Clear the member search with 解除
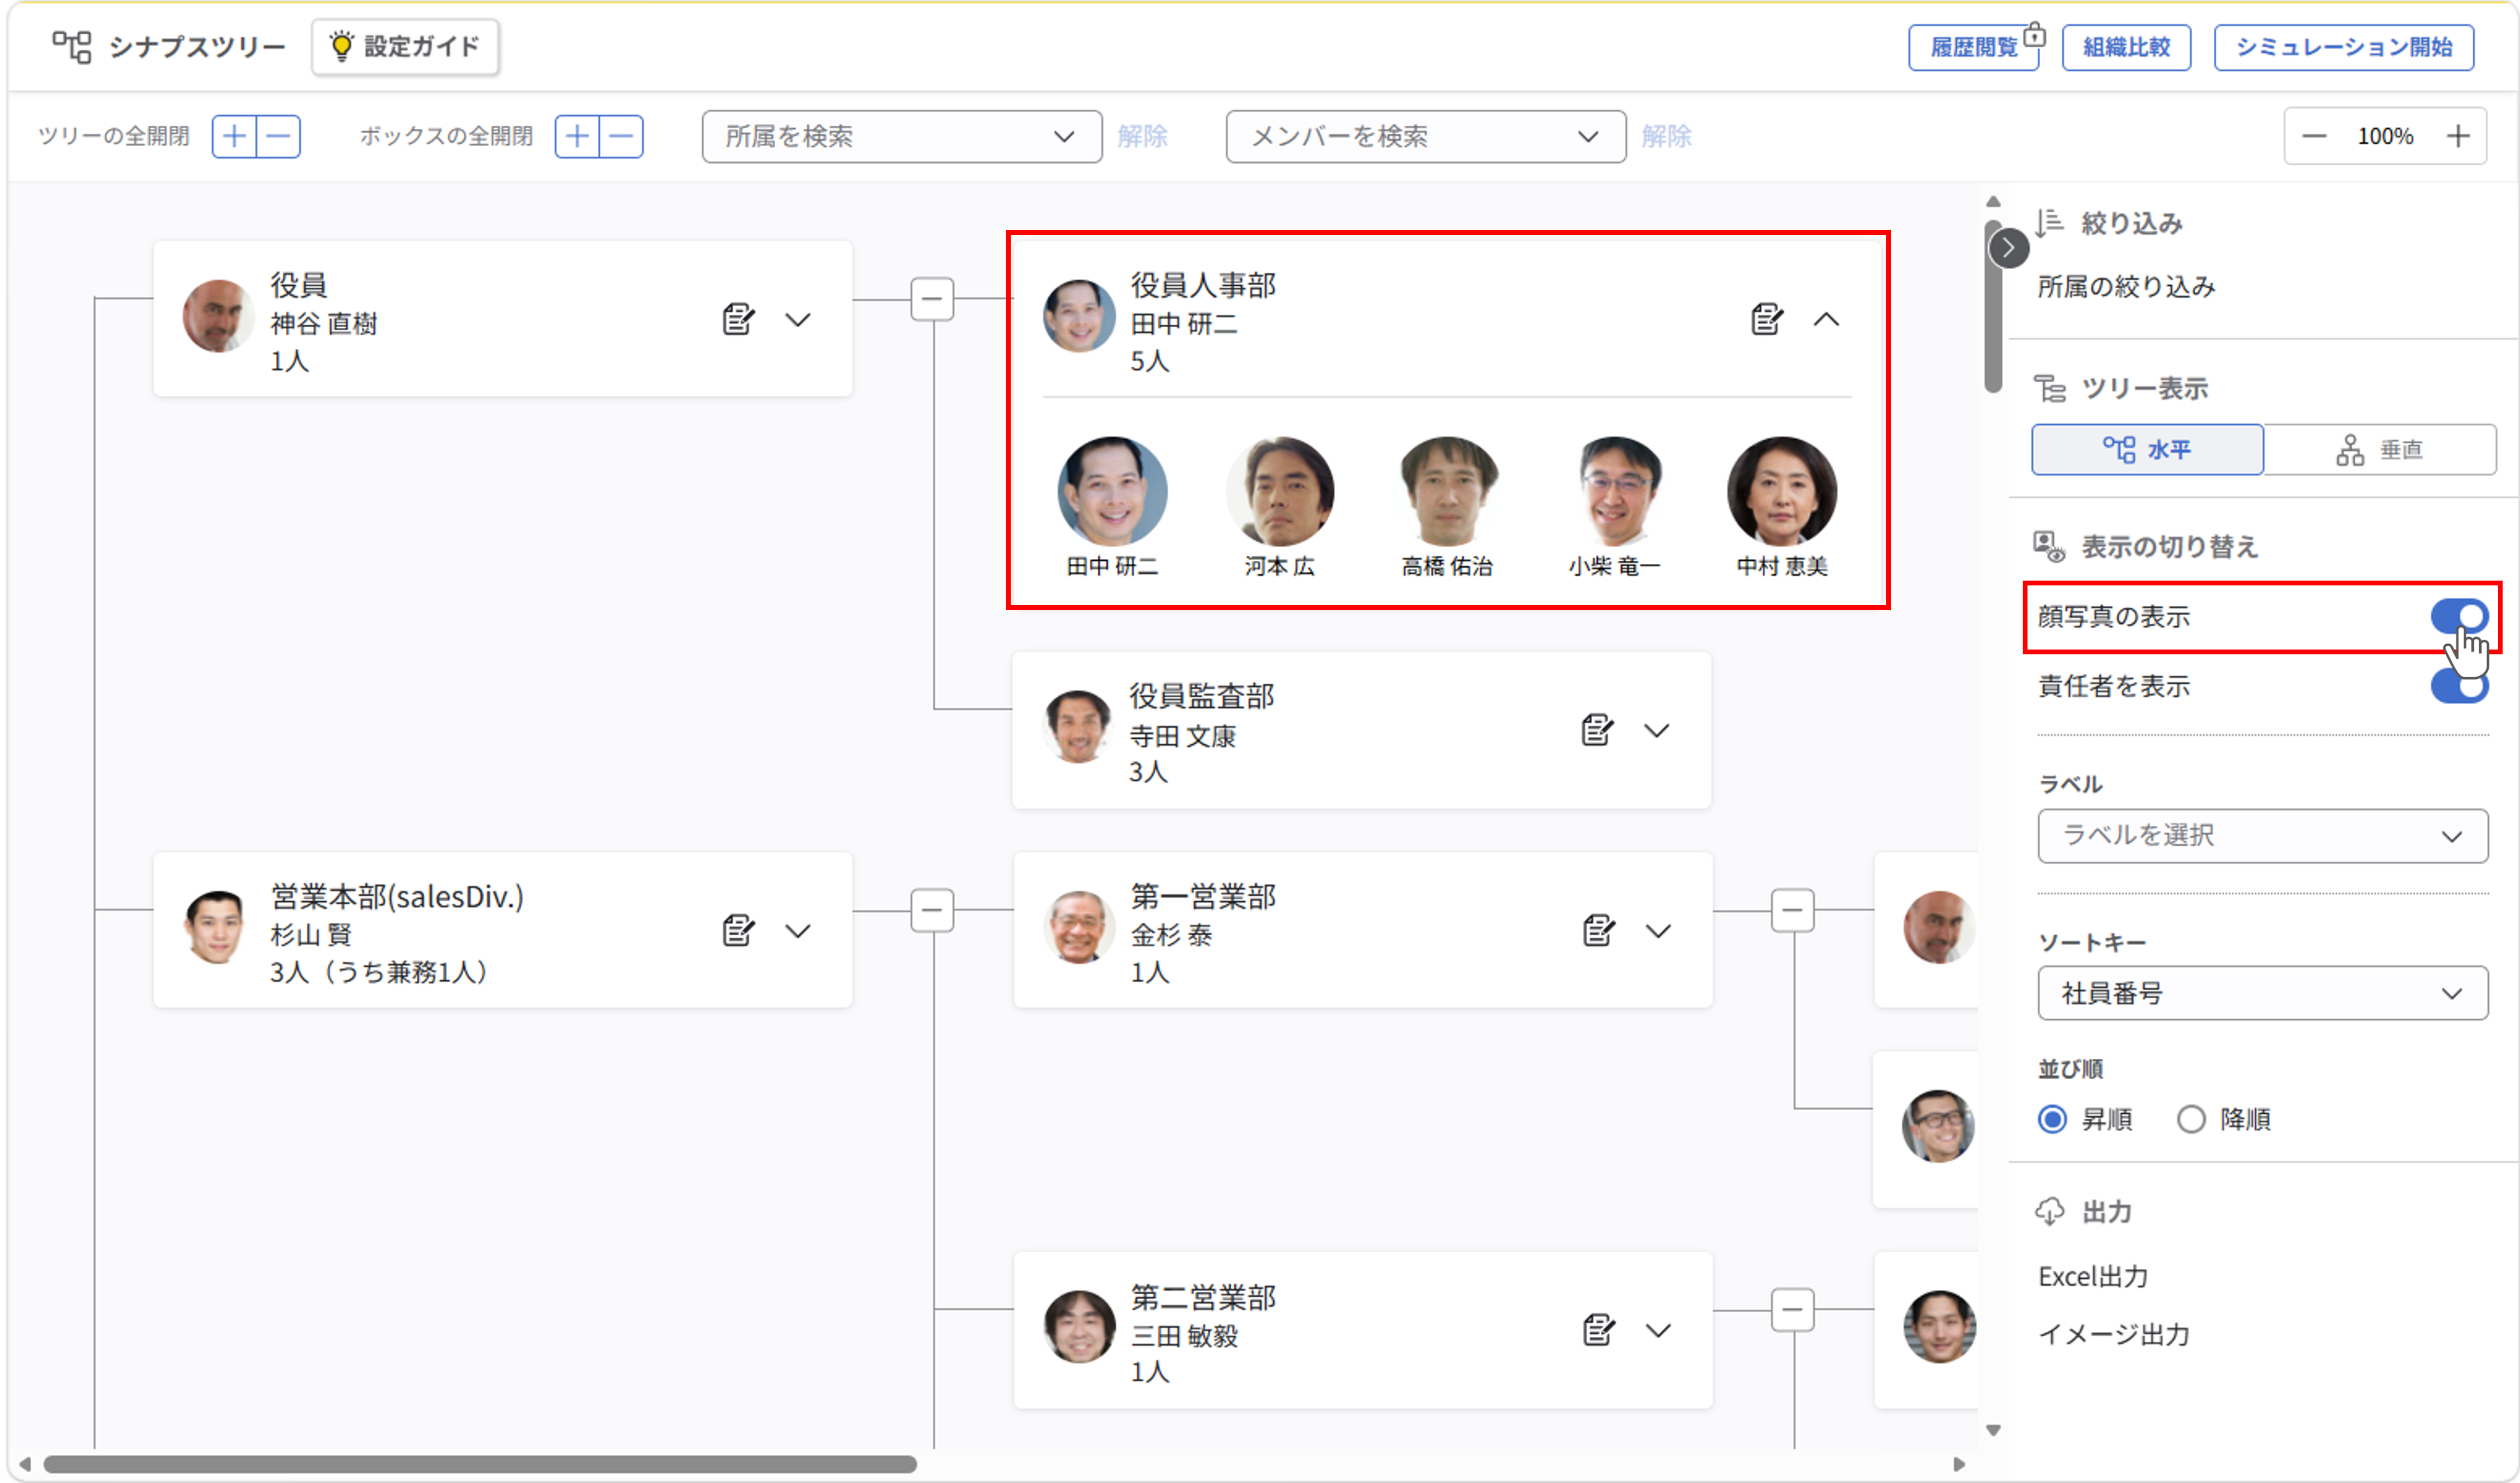2520x1483 pixels. [1666, 137]
